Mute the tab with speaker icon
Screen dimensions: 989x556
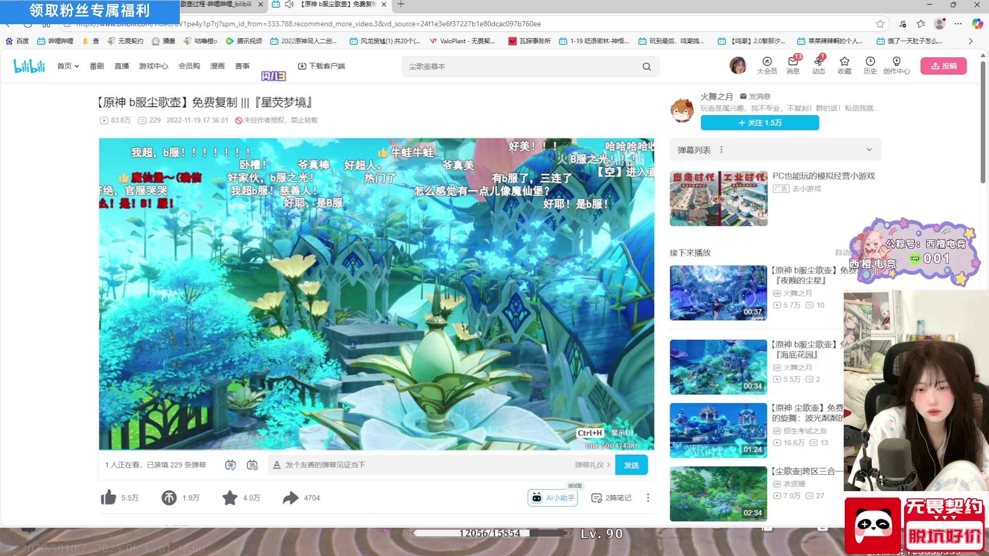289,4
